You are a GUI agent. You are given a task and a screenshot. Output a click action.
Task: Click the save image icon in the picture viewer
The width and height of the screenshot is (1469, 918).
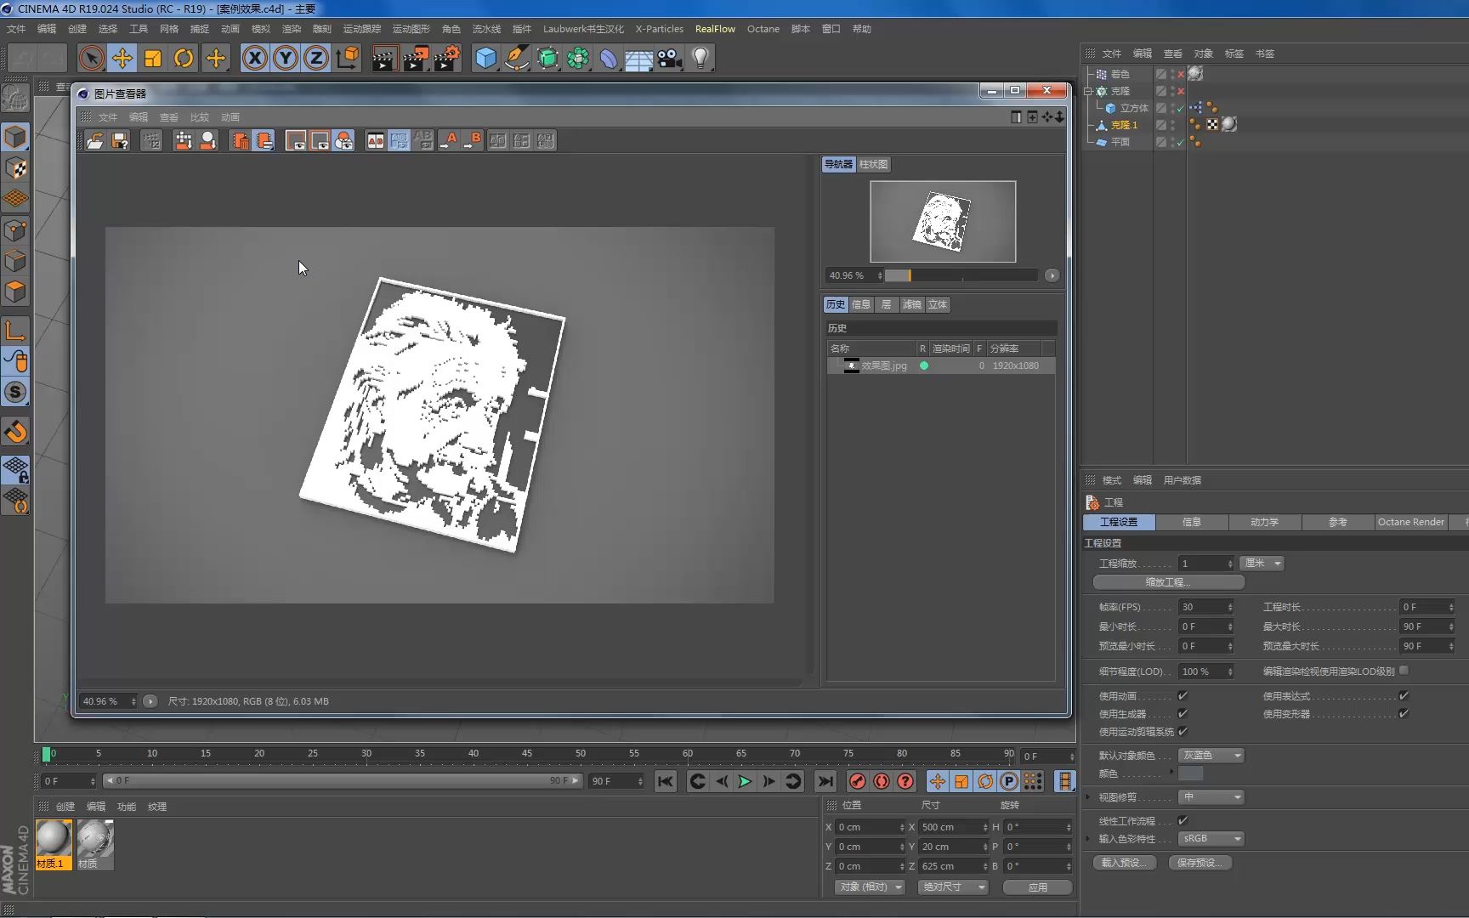[120, 140]
